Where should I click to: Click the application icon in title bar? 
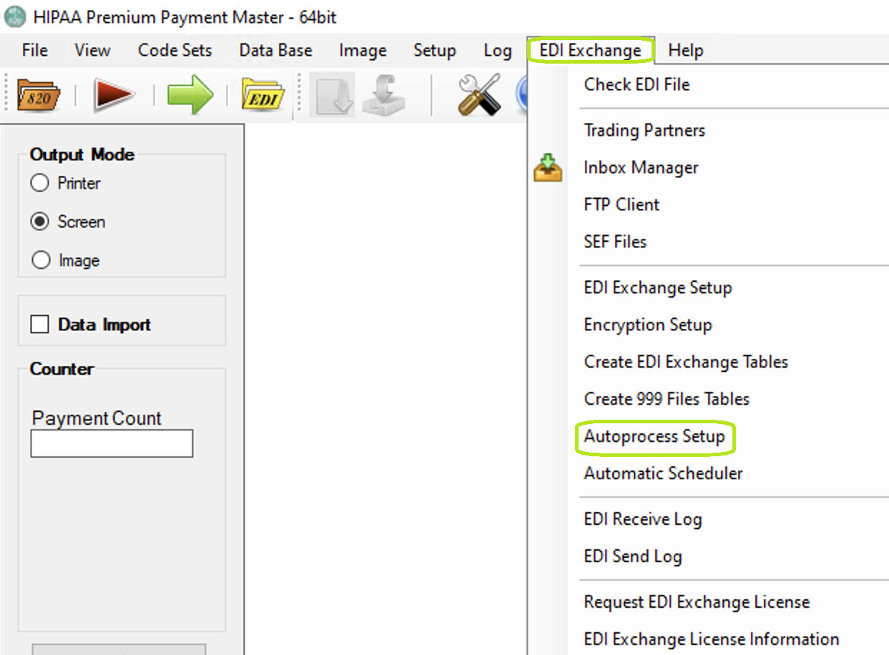pos(14,16)
